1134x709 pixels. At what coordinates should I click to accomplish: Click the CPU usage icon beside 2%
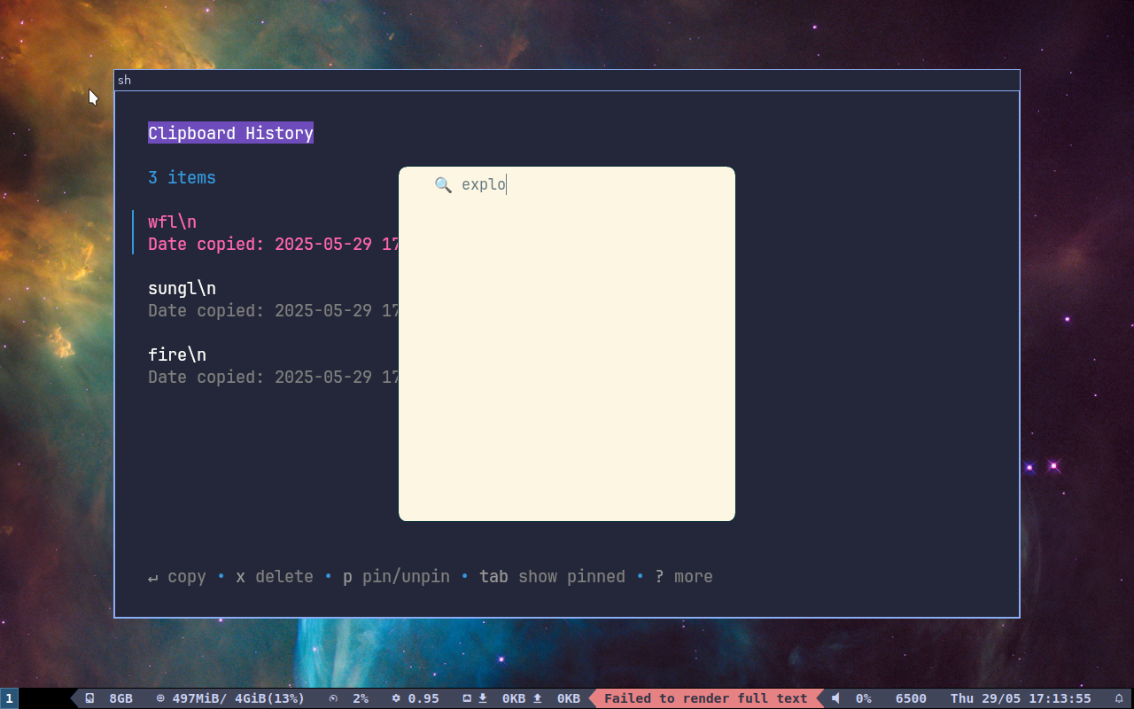[x=333, y=698]
